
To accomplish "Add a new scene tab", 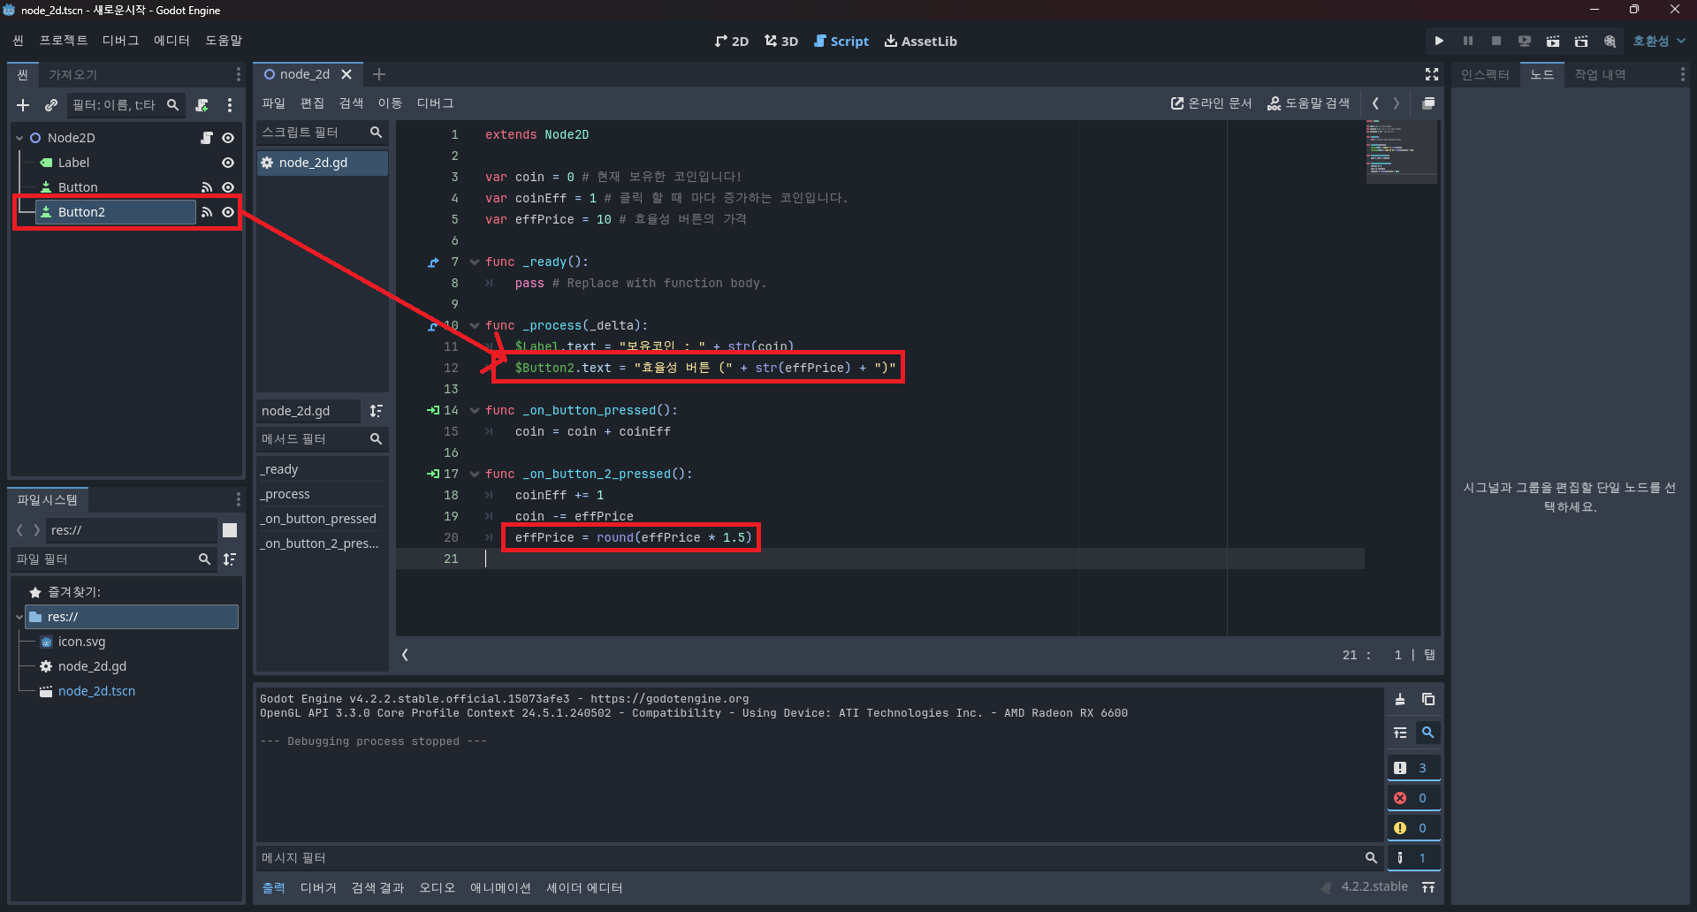I will pos(379,74).
